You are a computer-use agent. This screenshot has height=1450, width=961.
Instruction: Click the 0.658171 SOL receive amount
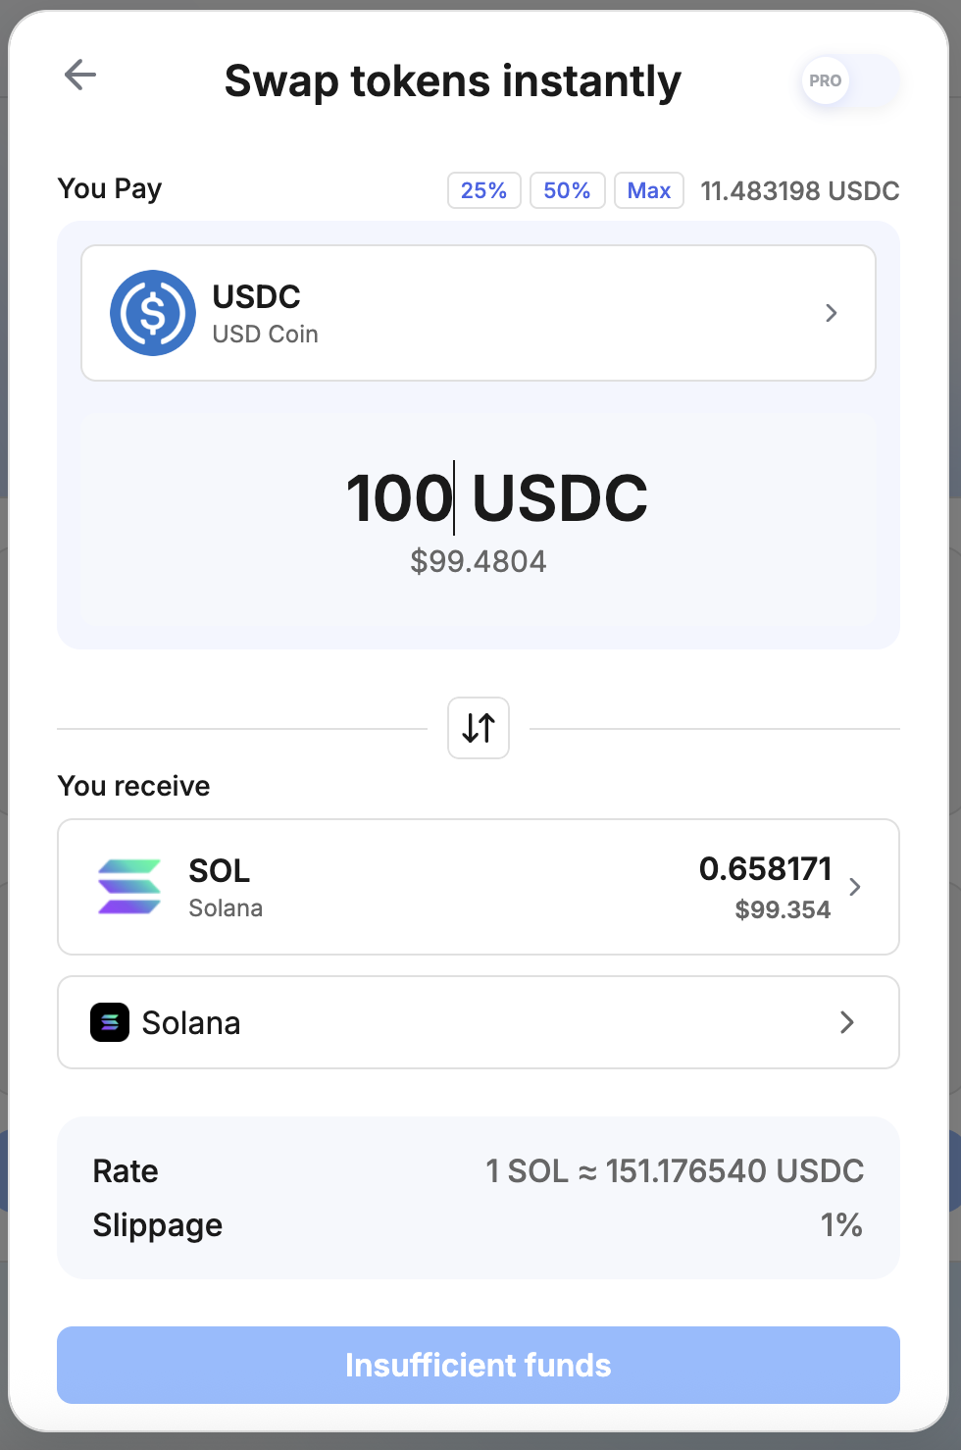click(765, 869)
